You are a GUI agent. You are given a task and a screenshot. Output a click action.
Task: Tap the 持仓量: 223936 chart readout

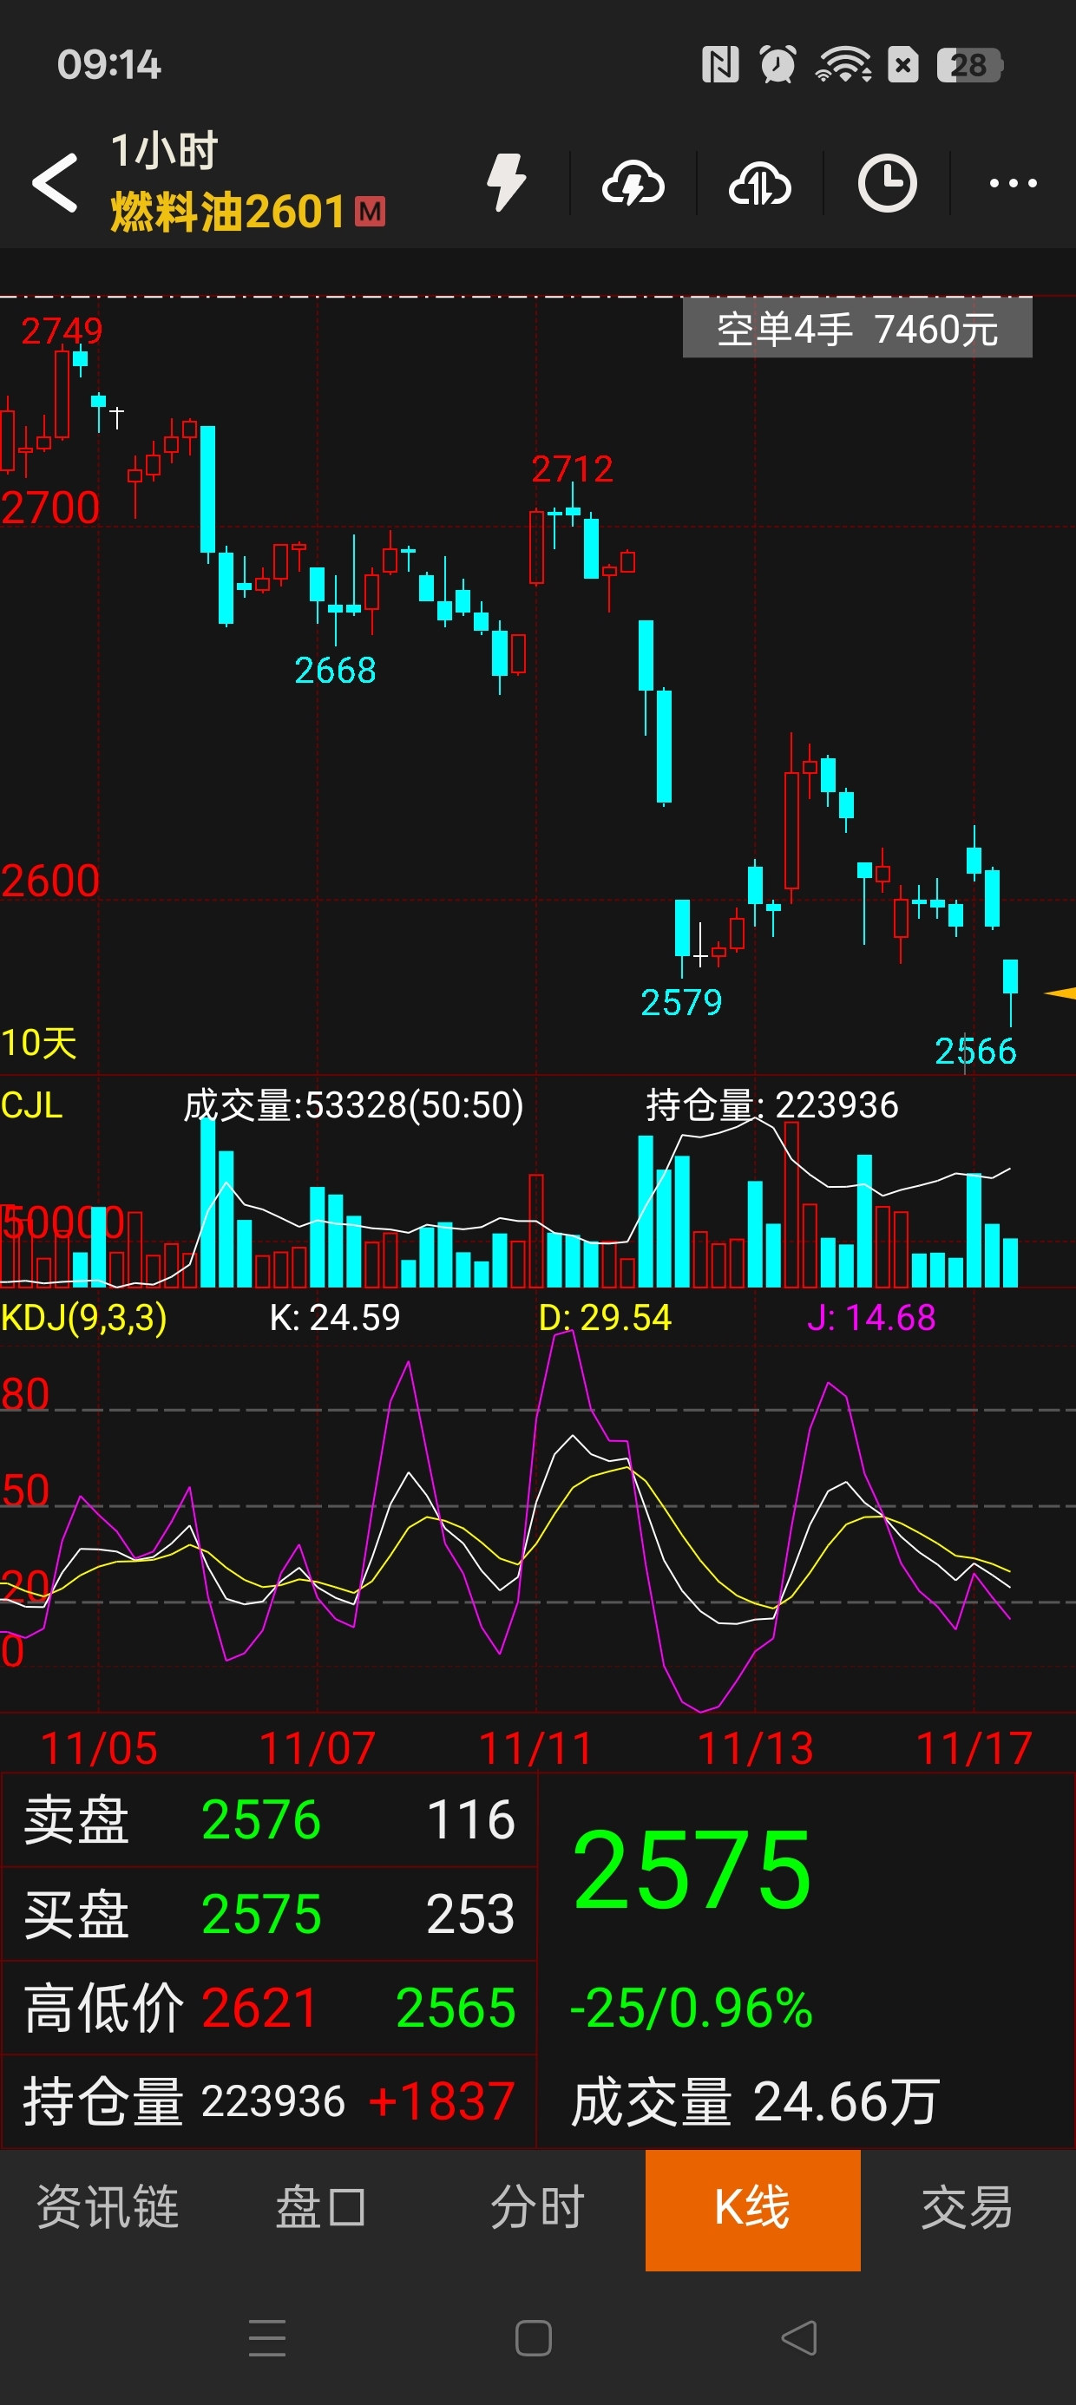(772, 1105)
